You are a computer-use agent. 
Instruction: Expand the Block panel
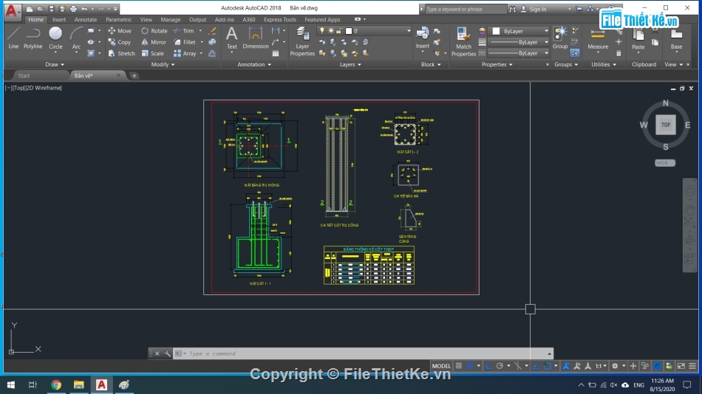(431, 64)
